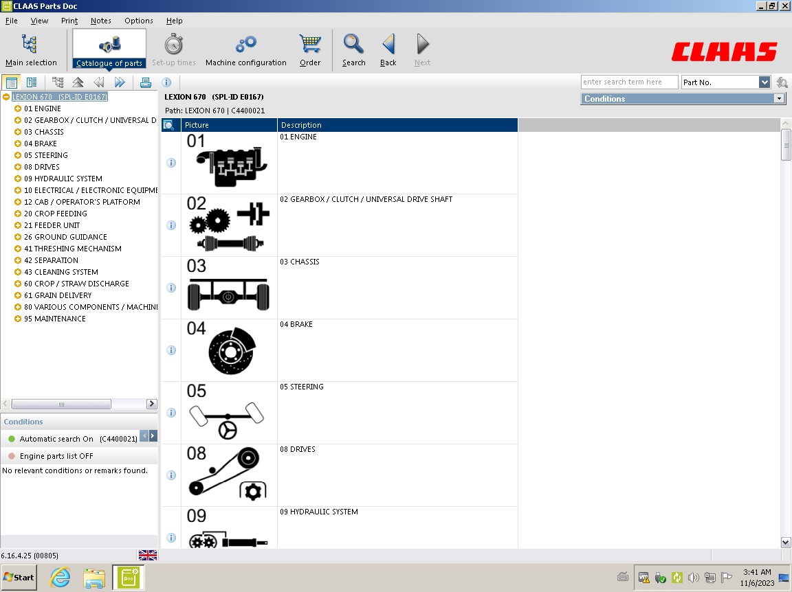The width and height of the screenshot is (792, 592).
Task: Open Search magnifier tool
Action: pos(353,49)
